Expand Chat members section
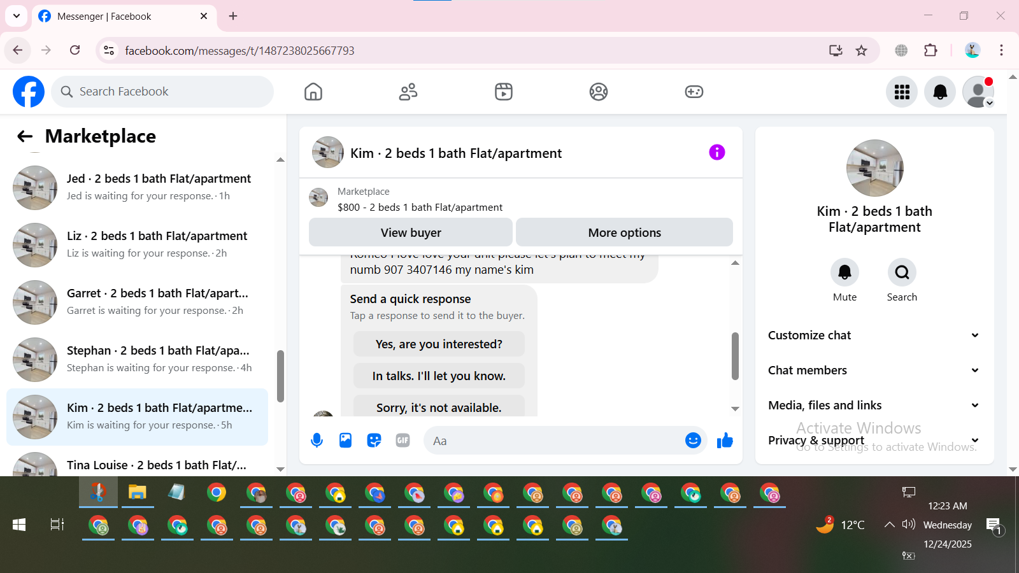The width and height of the screenshot is (1019, 573). click(x=873, y=371)
